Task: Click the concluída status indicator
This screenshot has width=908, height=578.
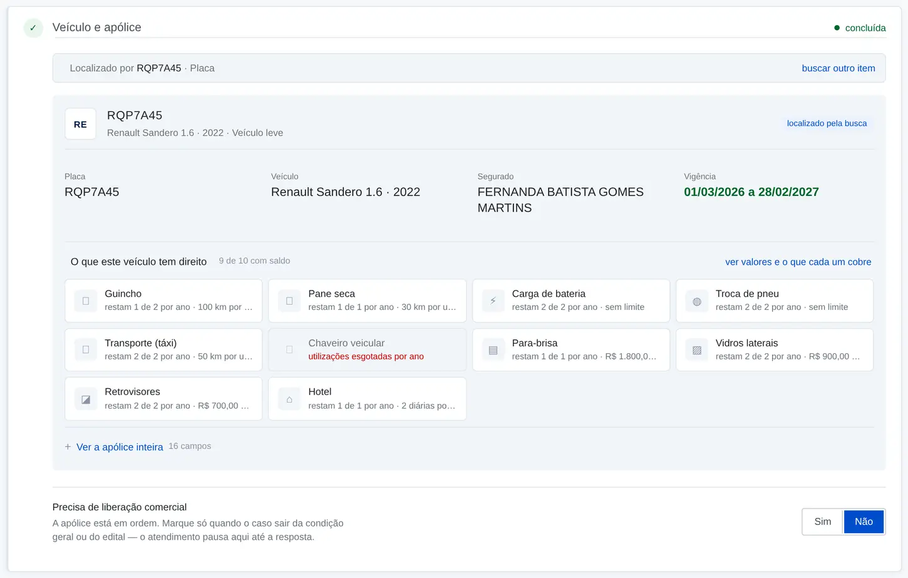Action: pyautogui.click(x=860, y=28)
